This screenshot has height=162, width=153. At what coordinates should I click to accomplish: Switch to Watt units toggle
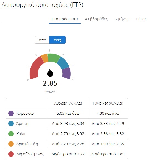[x=42, y=40]
